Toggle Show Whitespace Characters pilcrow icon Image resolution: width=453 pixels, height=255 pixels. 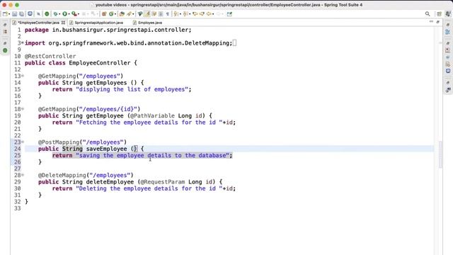[167, 14]
